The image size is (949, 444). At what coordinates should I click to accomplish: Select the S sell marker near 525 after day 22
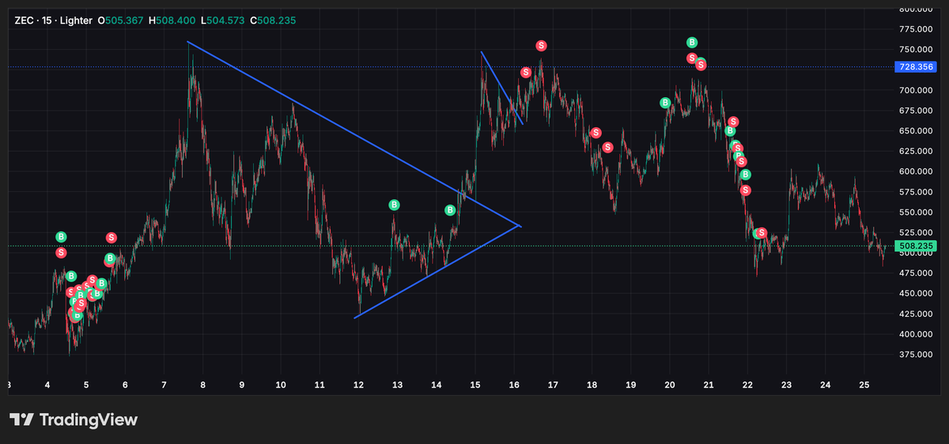(x=761, y=233)
